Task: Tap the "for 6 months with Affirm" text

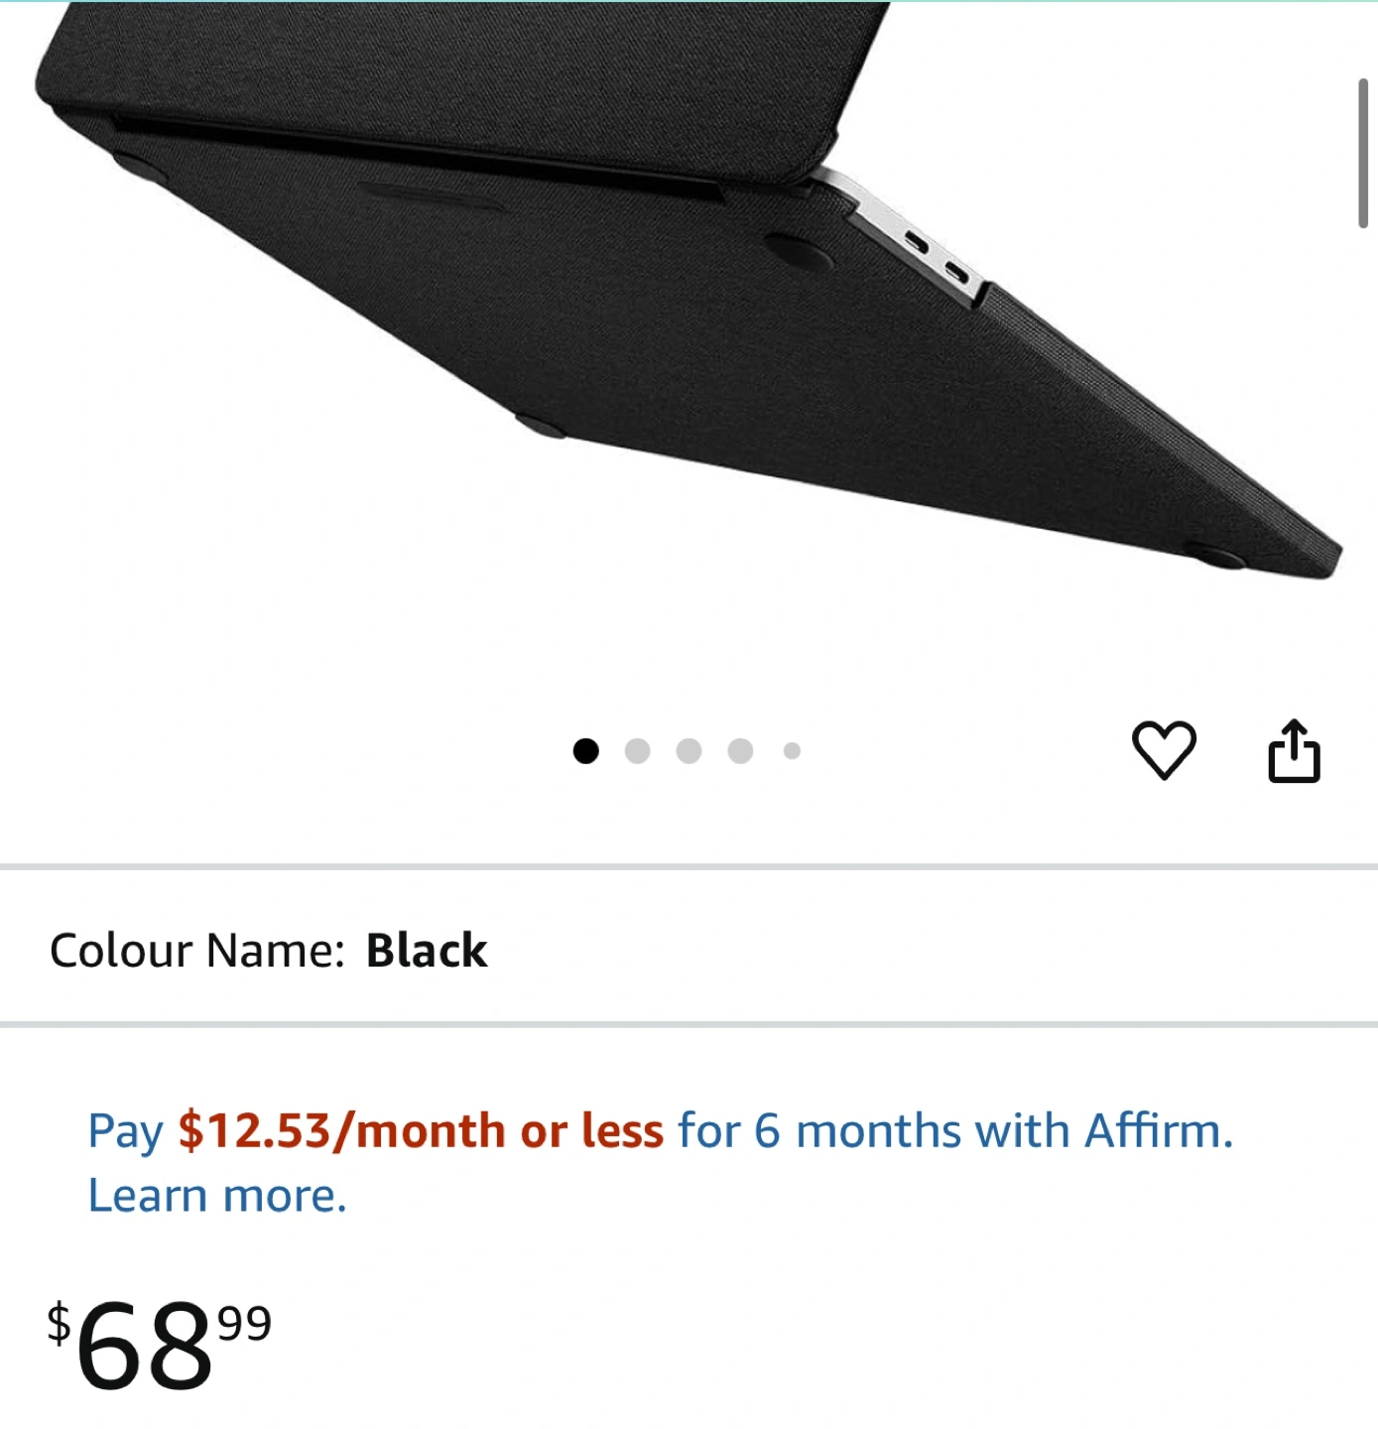Action: pos(955,1130)
